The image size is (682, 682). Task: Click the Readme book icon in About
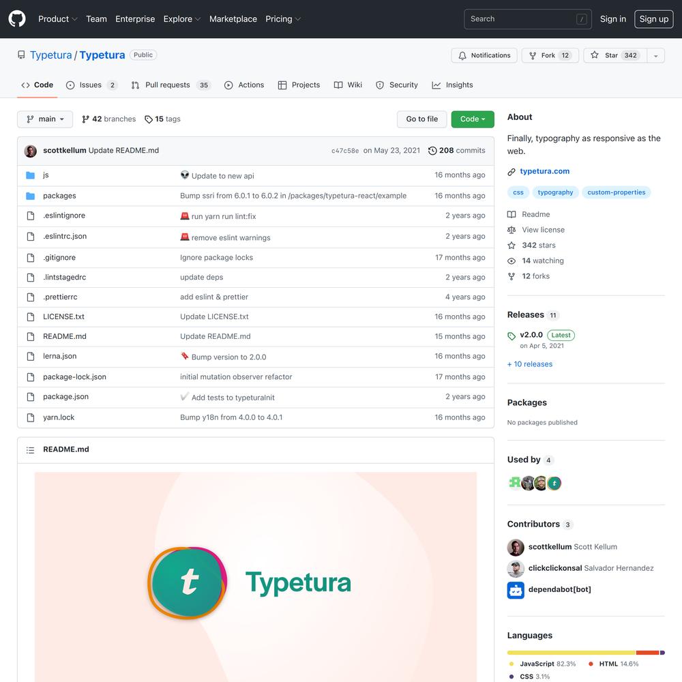click(512, 214)
